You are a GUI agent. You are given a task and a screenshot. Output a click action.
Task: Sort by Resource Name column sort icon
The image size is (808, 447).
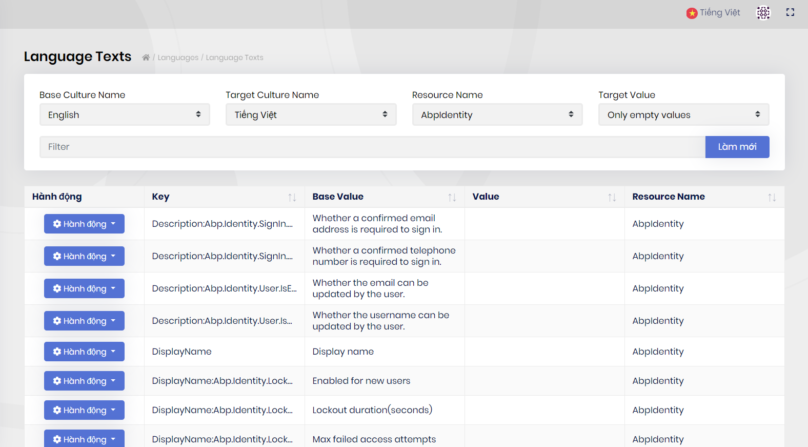[x=772, y=197]
